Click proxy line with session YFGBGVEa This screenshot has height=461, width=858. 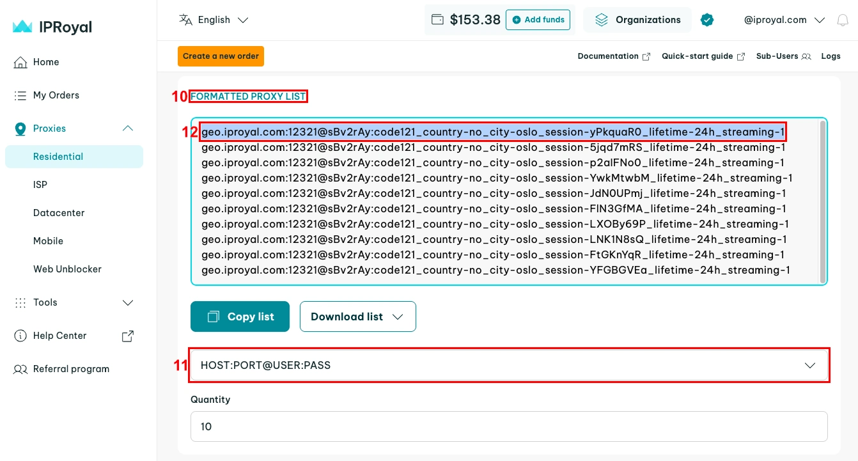coord(495,270)
